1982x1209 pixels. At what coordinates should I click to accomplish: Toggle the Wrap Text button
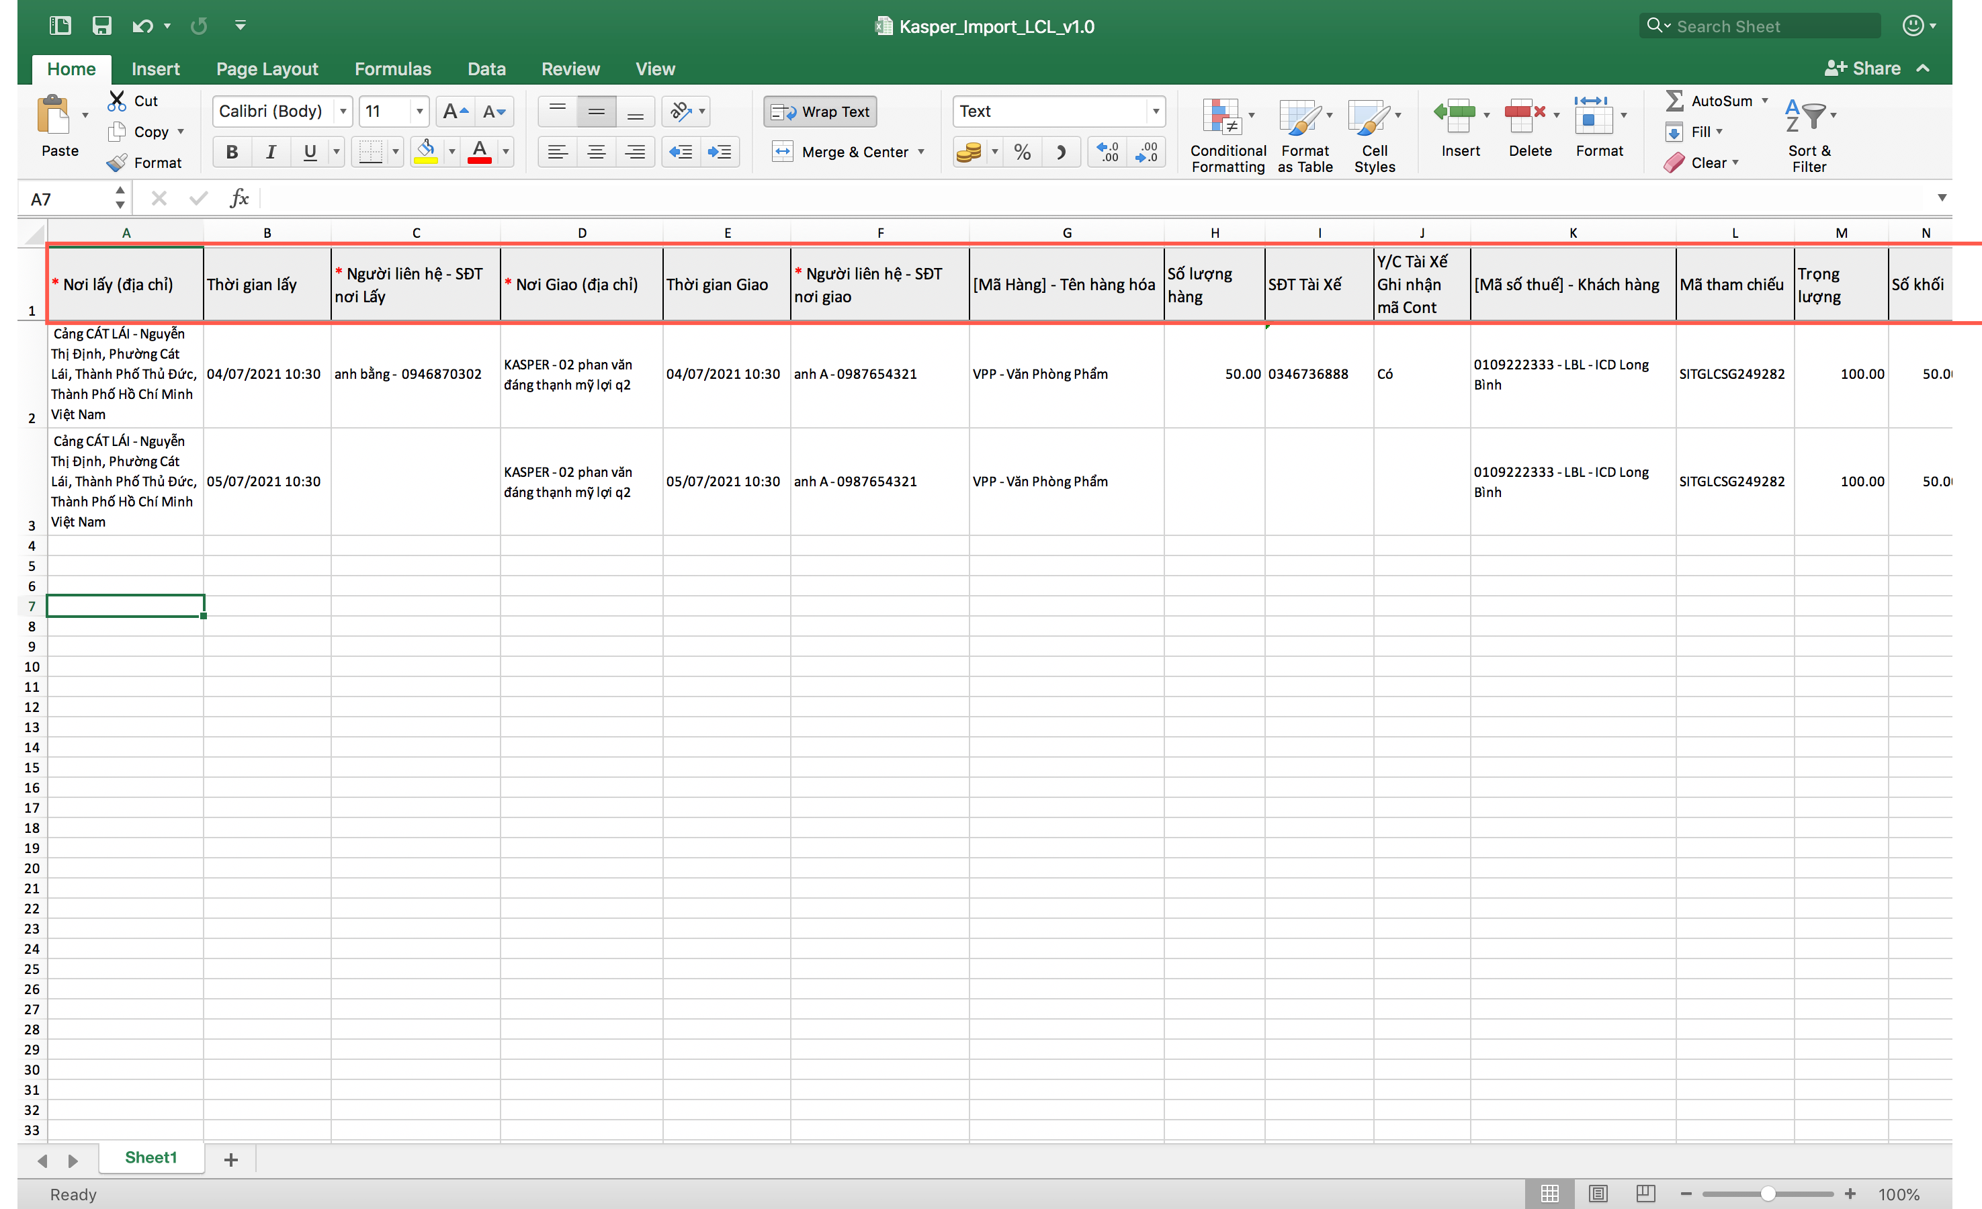(820, 111)
